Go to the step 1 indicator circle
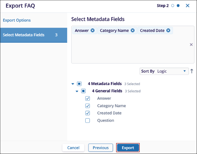 (x=173, y=6)
